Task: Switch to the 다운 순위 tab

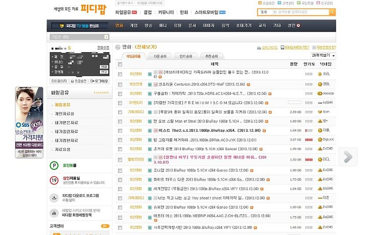Action: (160, 56)
